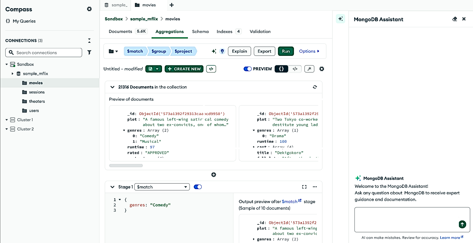Generate aggregation with AI sparkle icon

click(x=214, y=51)
